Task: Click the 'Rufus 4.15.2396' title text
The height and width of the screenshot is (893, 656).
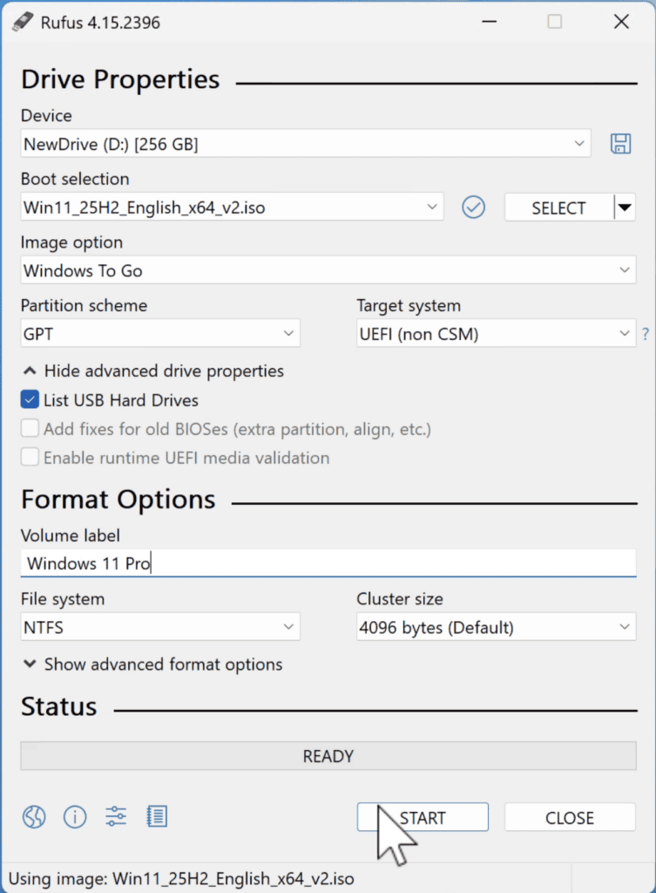Action: [101, 23]
